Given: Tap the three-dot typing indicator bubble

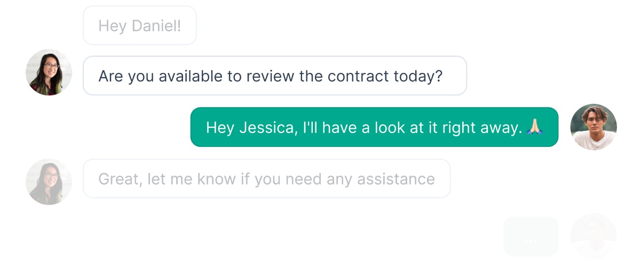Looking at the screenshot, I should click(531, 236).
